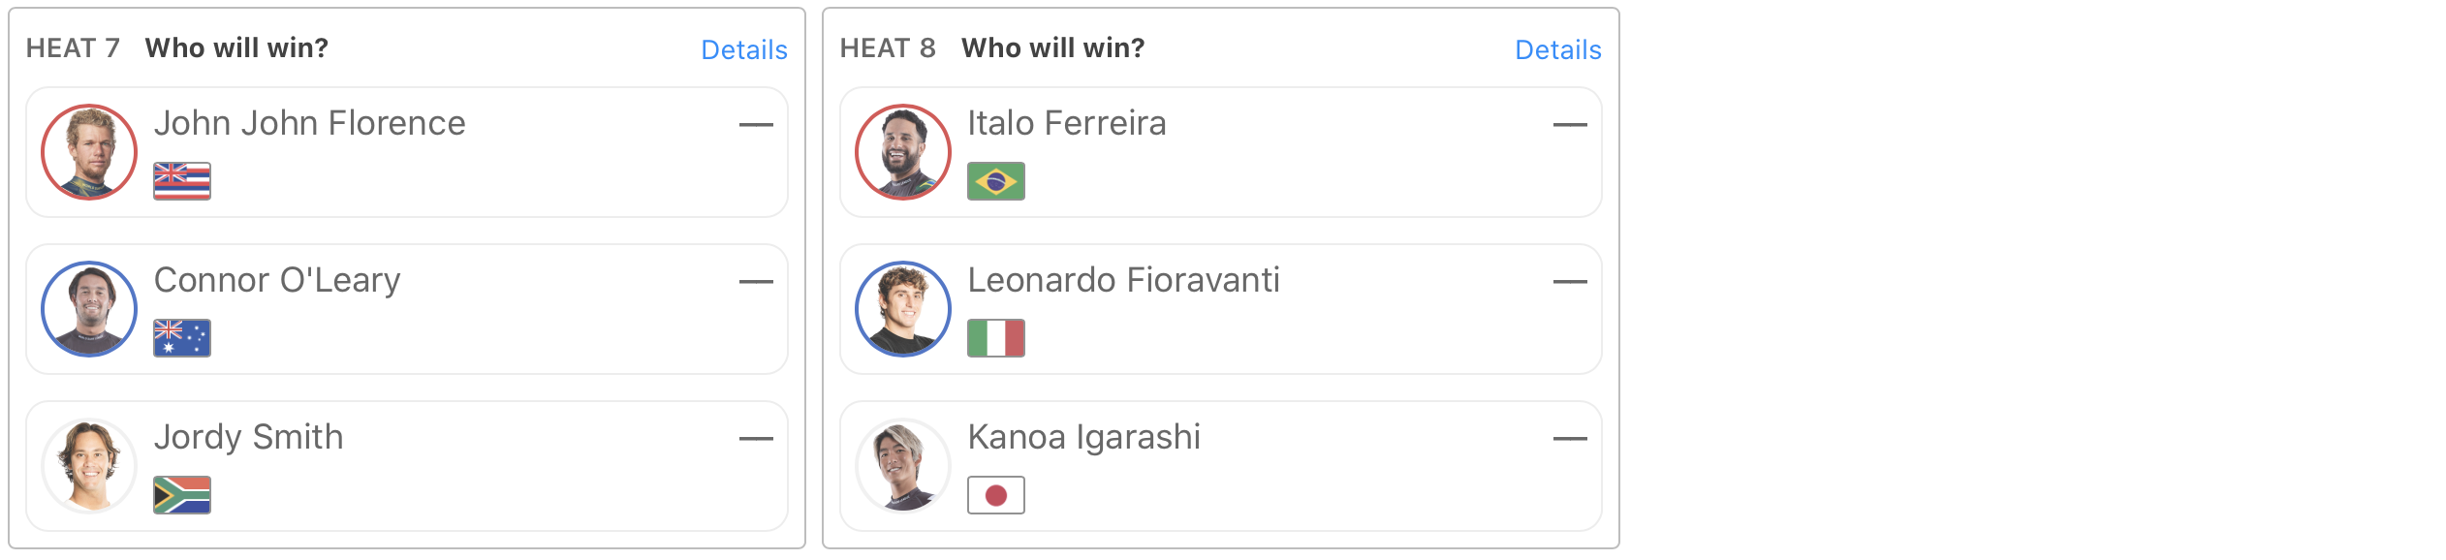The width and height of the screenshot is (2446, 560).
Task: Click Kanoa Igarashi's avatar photo
Action: click(x=903, y=466)
